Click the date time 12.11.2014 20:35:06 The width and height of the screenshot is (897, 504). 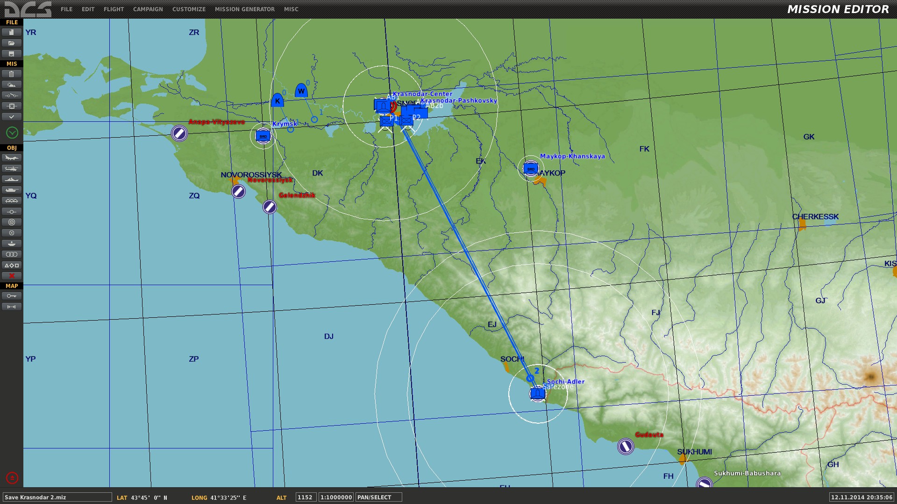pyautogui.click(x=861, y=497)
